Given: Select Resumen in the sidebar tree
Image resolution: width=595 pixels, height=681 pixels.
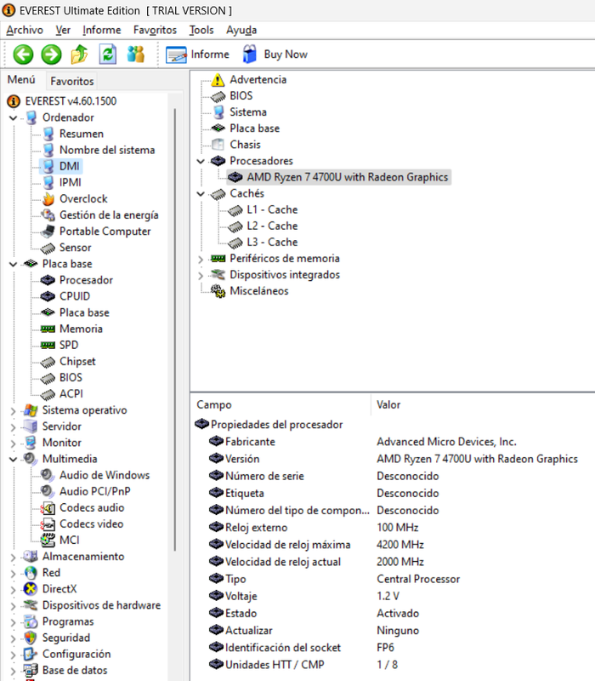Looking at the screenshot, I should point(82,134).
